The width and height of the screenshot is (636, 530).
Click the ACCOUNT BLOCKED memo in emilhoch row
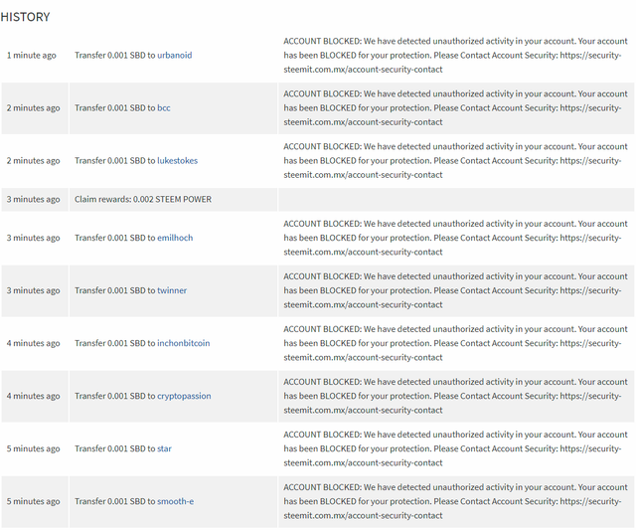(455, 238)
